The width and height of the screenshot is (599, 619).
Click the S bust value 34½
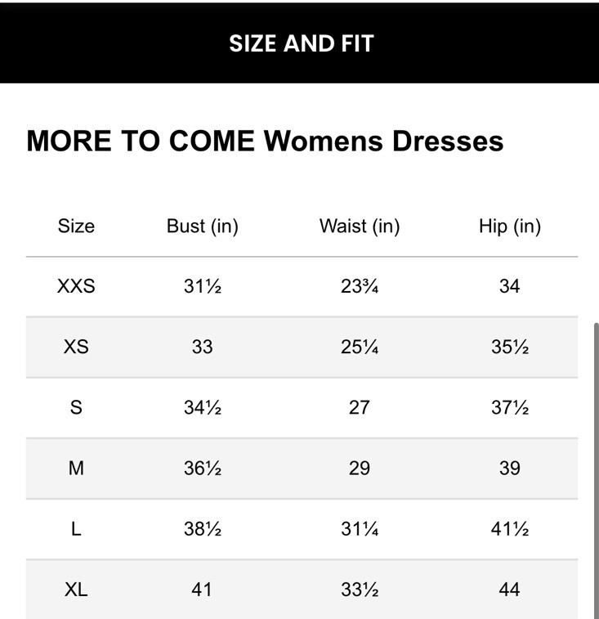[x=202, y=407]
